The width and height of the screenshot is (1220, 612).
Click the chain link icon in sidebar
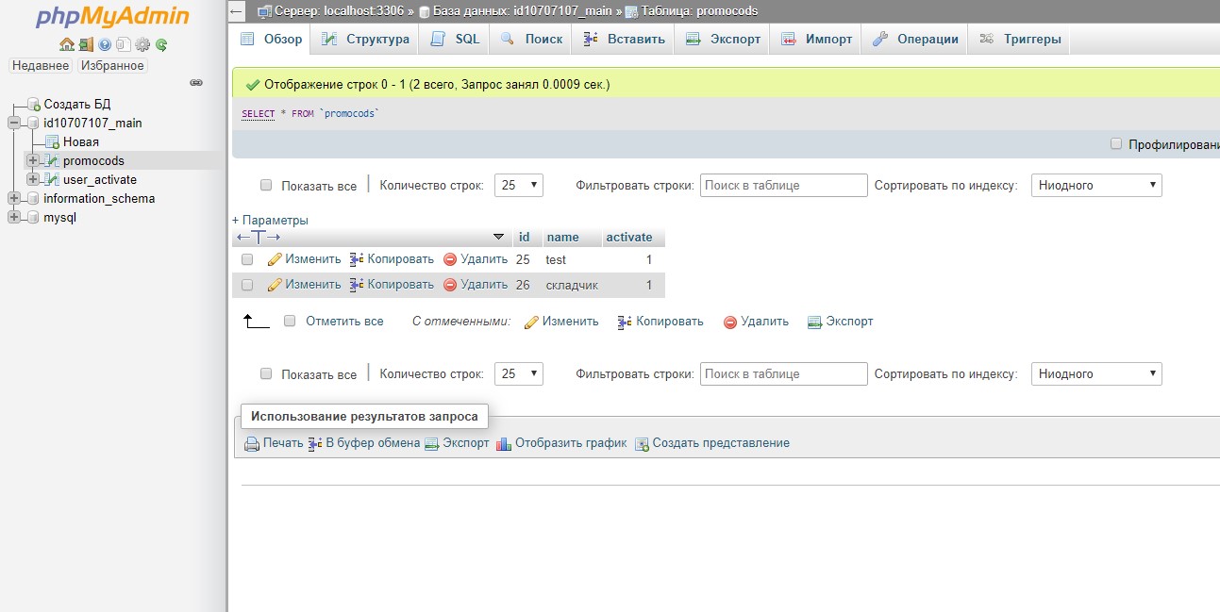pos(196,83)
